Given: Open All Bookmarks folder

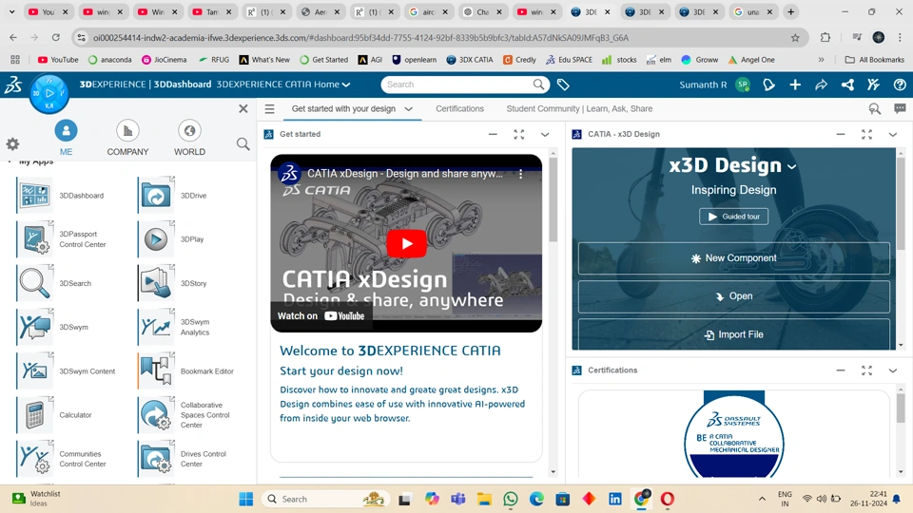Looking at the screenshot, I should 875,59.
